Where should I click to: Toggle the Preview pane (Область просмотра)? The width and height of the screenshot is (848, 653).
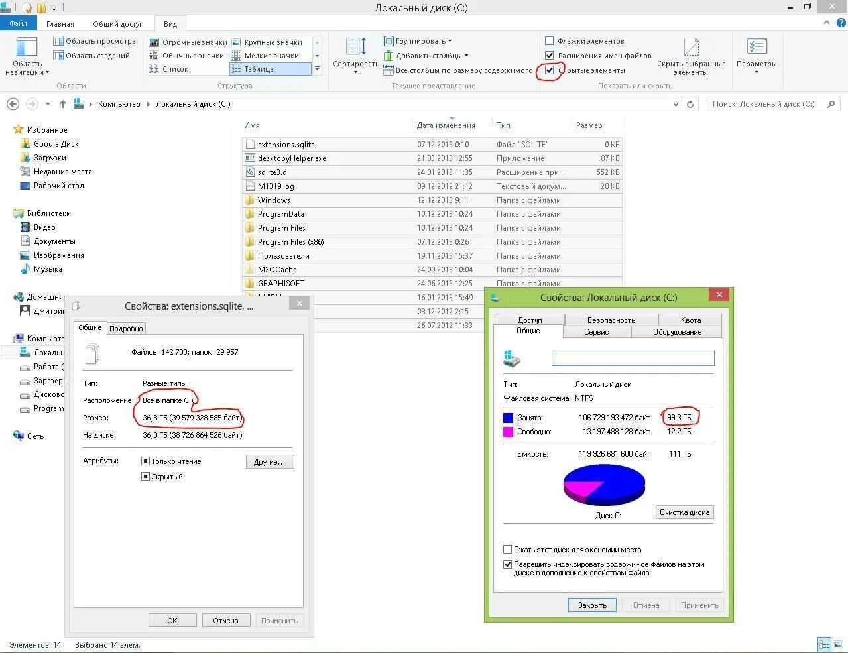(x=95, y=41)
